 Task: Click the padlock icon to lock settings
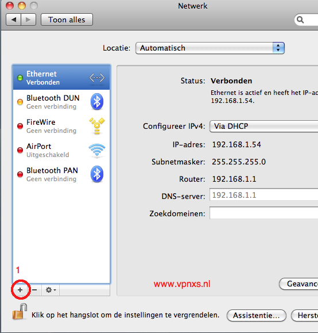pyautogui.click(x=20, y=312)
